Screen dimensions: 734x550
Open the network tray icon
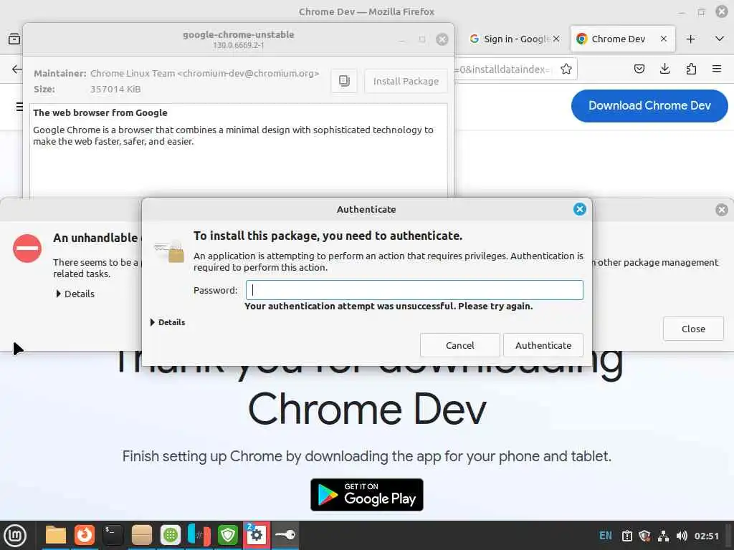663,536
